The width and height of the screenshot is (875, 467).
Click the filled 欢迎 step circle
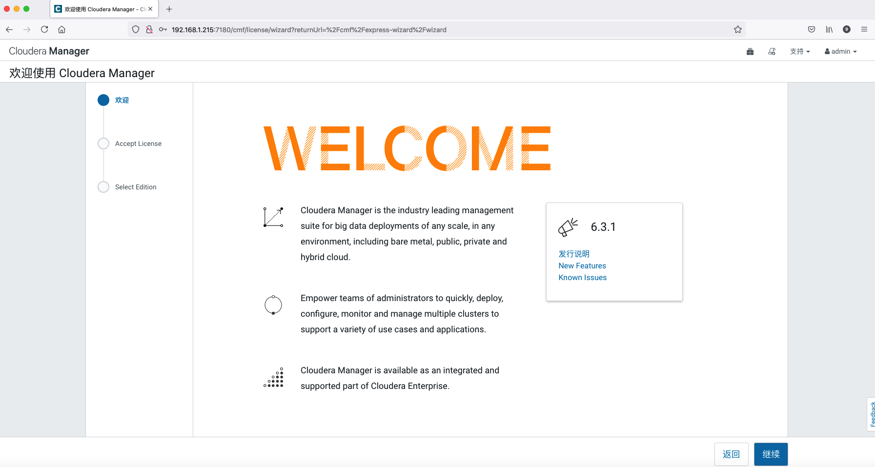click(x=103, y=100)
